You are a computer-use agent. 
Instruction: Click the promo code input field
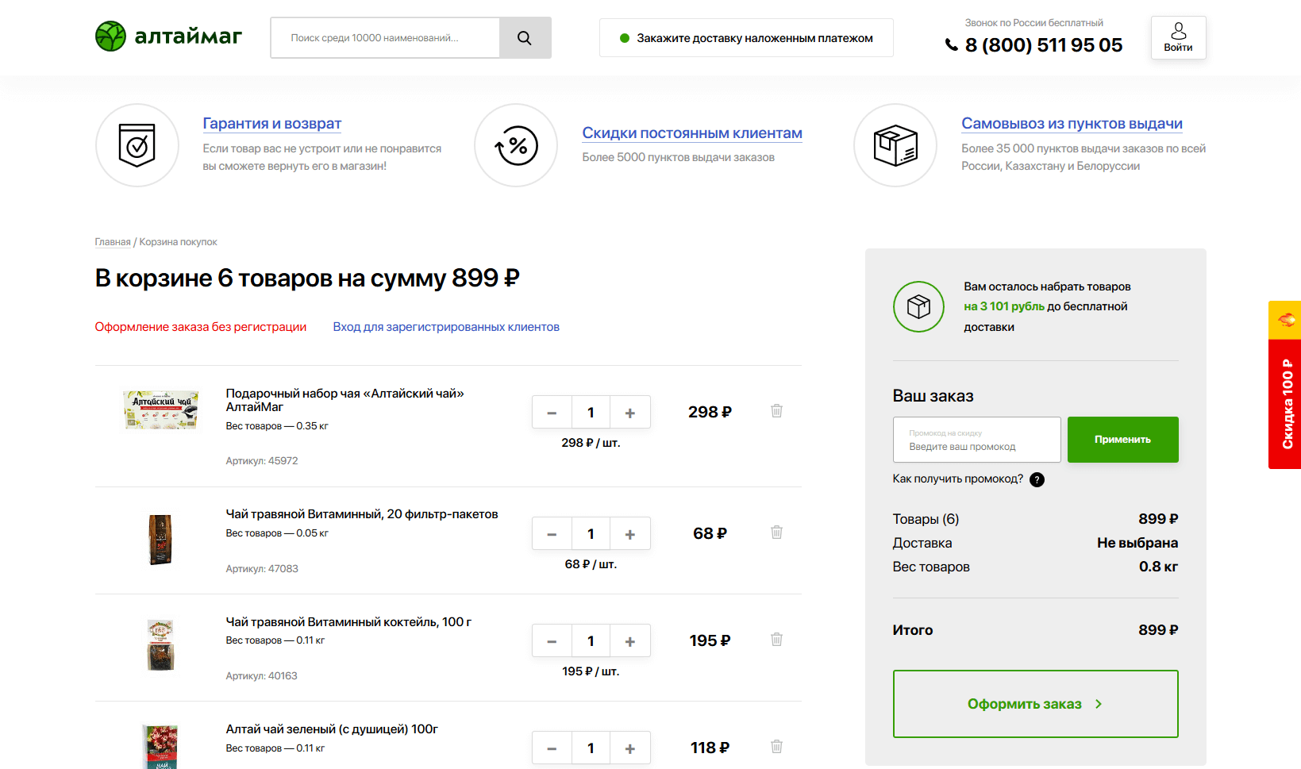[x=976, y=440]
